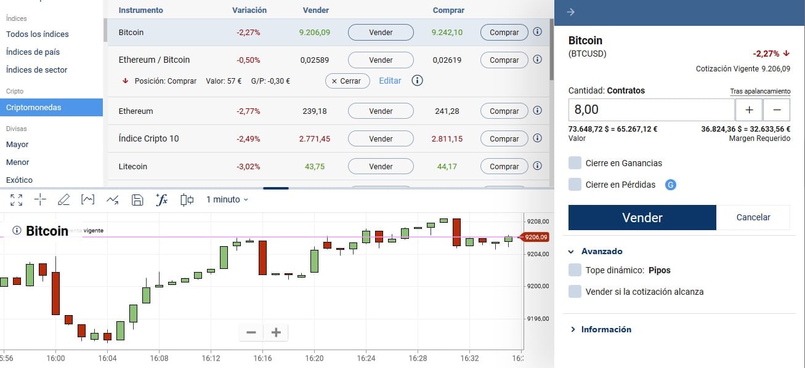805x368 pixels.
Task: Select Criptomonedas category
Action: 51,107
